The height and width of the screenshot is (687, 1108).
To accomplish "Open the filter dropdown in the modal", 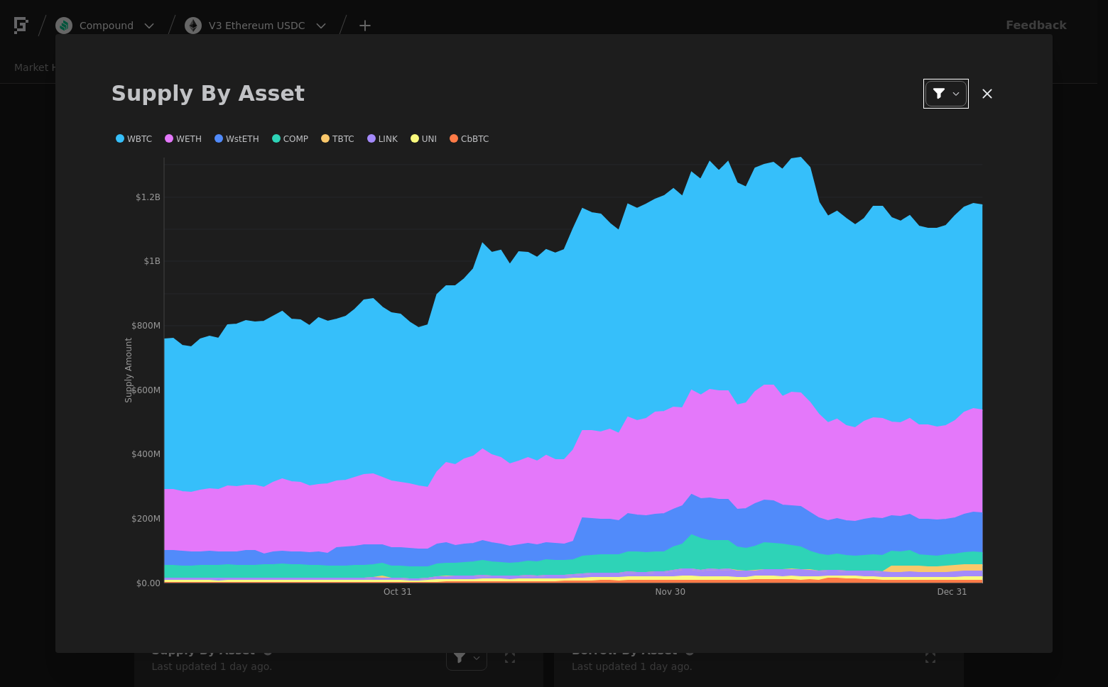I will tap(945, 94).
